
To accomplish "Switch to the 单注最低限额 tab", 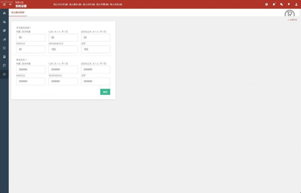I will click(x=18, y=13).
